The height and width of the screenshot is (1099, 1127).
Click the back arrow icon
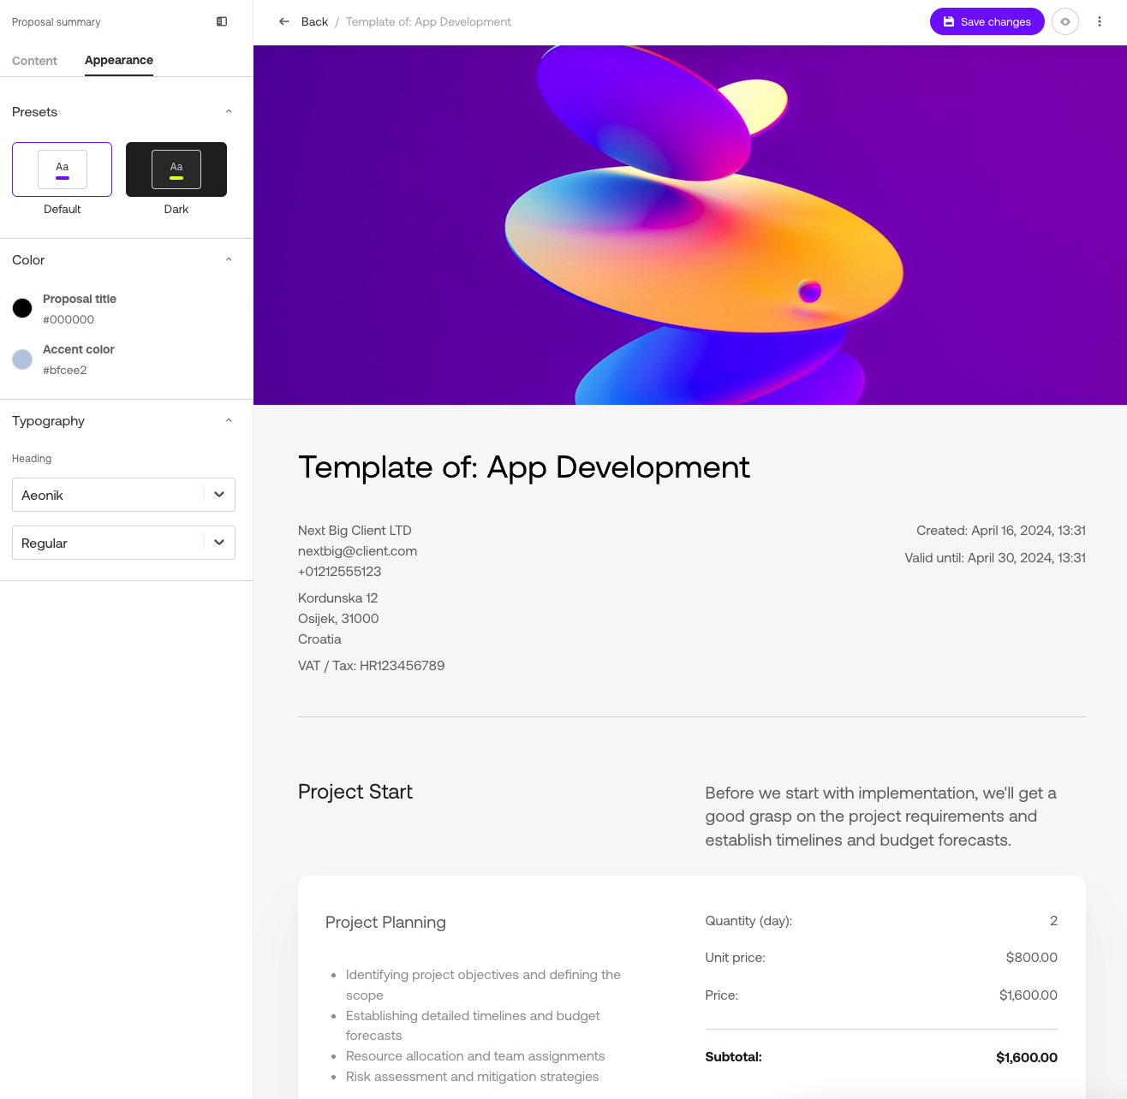(x=284, y=21)
